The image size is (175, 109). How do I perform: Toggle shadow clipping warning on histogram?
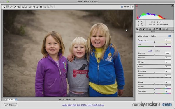[137, 6]
